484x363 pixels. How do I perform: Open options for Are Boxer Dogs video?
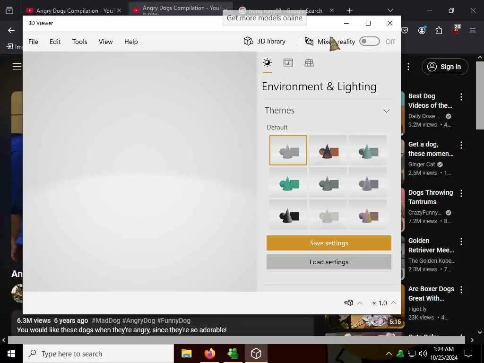461,290
